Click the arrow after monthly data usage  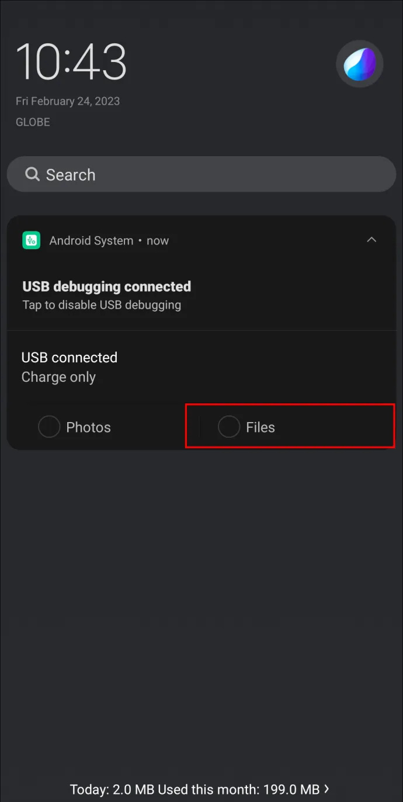tap(326, 789)
